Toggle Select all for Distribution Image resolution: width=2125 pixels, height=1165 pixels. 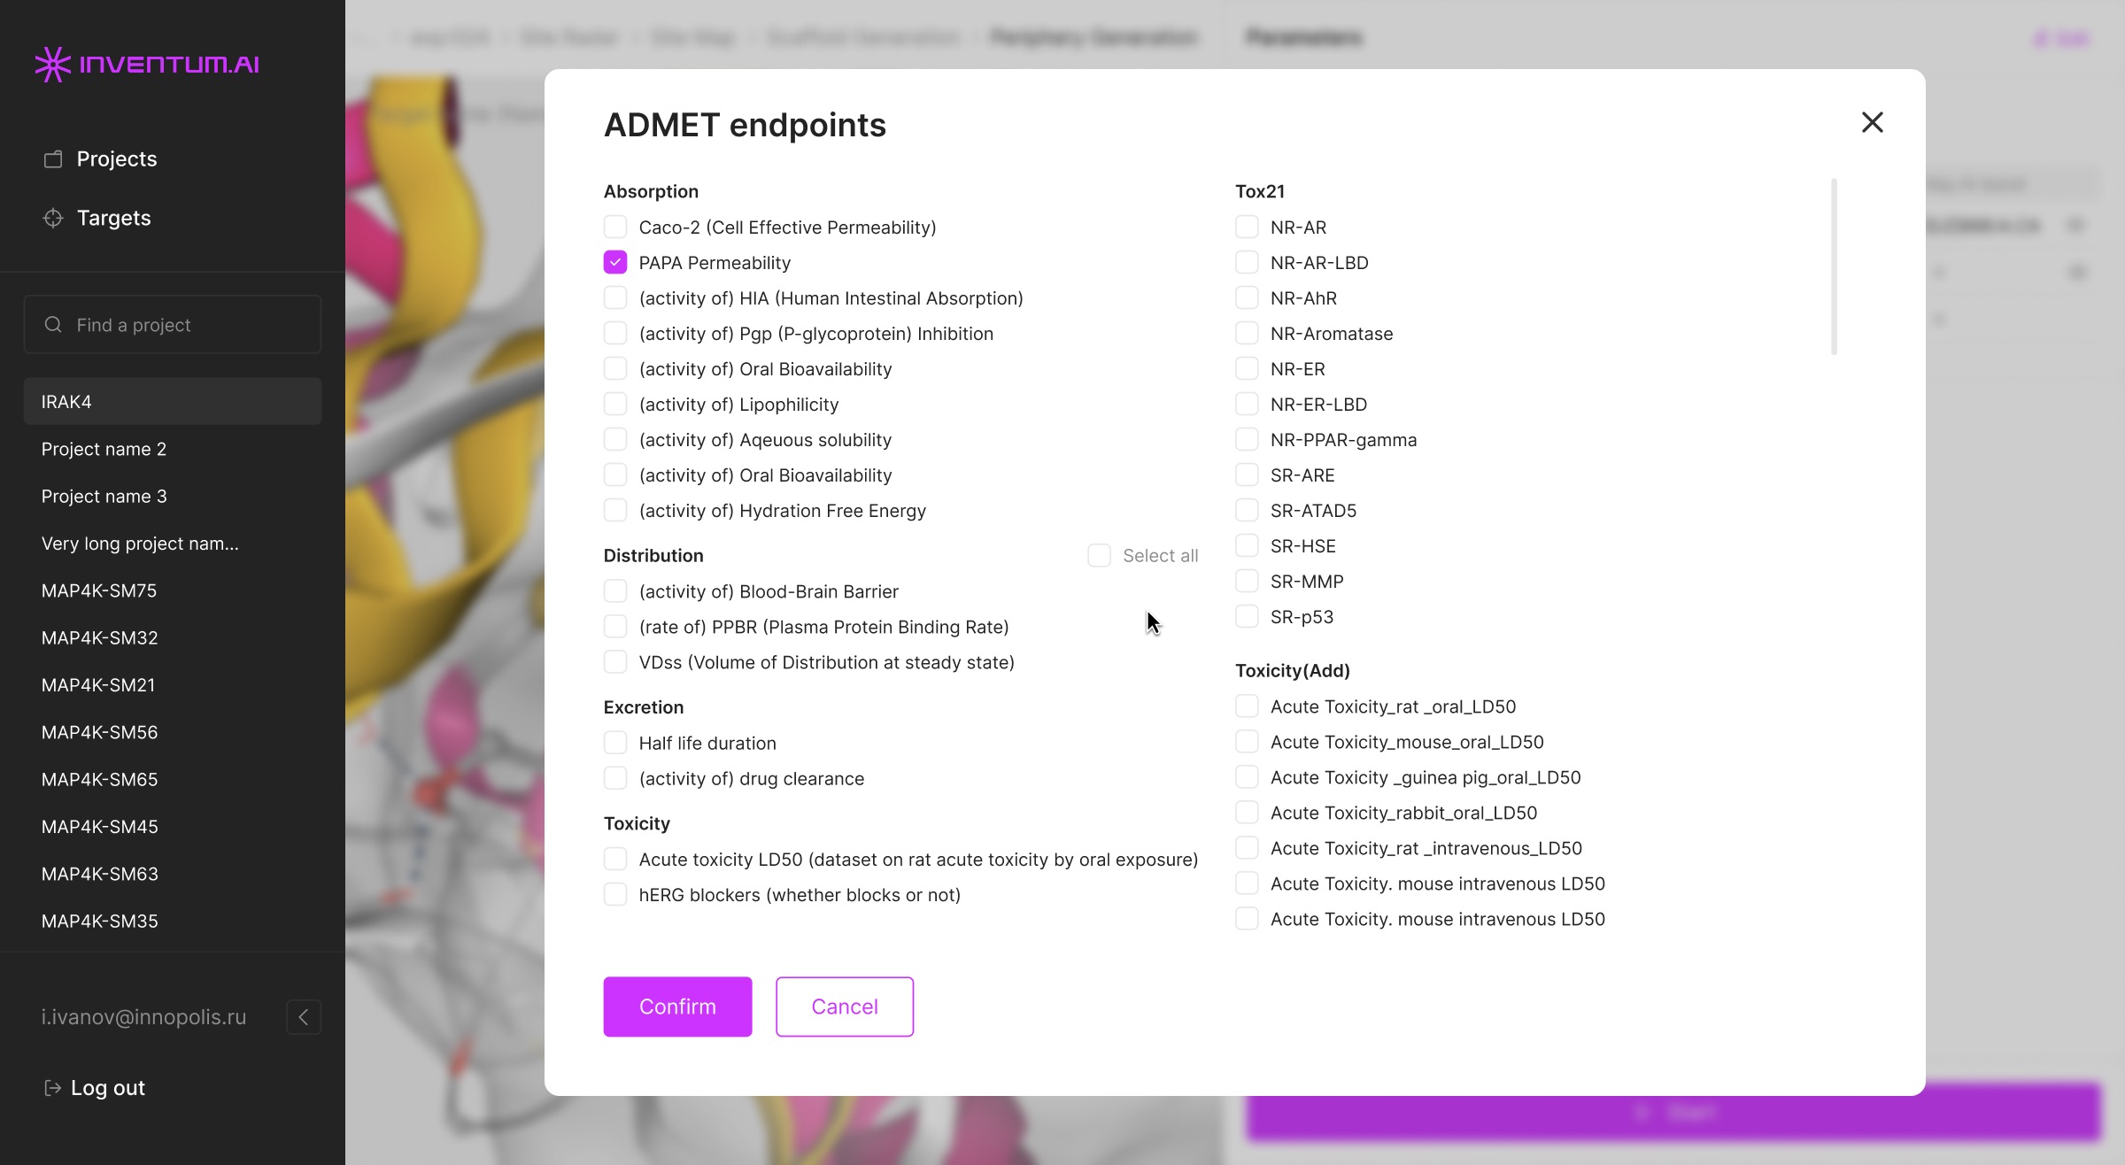(1099, 556)
